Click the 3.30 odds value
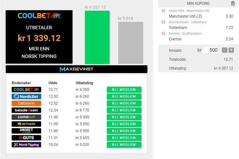 pyautogui.click(x=230, y=16)
